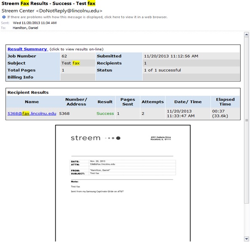This screenshot has height=242, width=250.
Task: Click the sender Streem Center DoNotReply@lincolnu.edu
Action: point(52,11)
